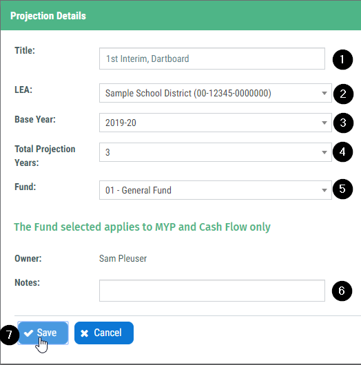
Task: Open the LEA dropdown arrow
Action: pyautogui.click(x=324, y=93)
